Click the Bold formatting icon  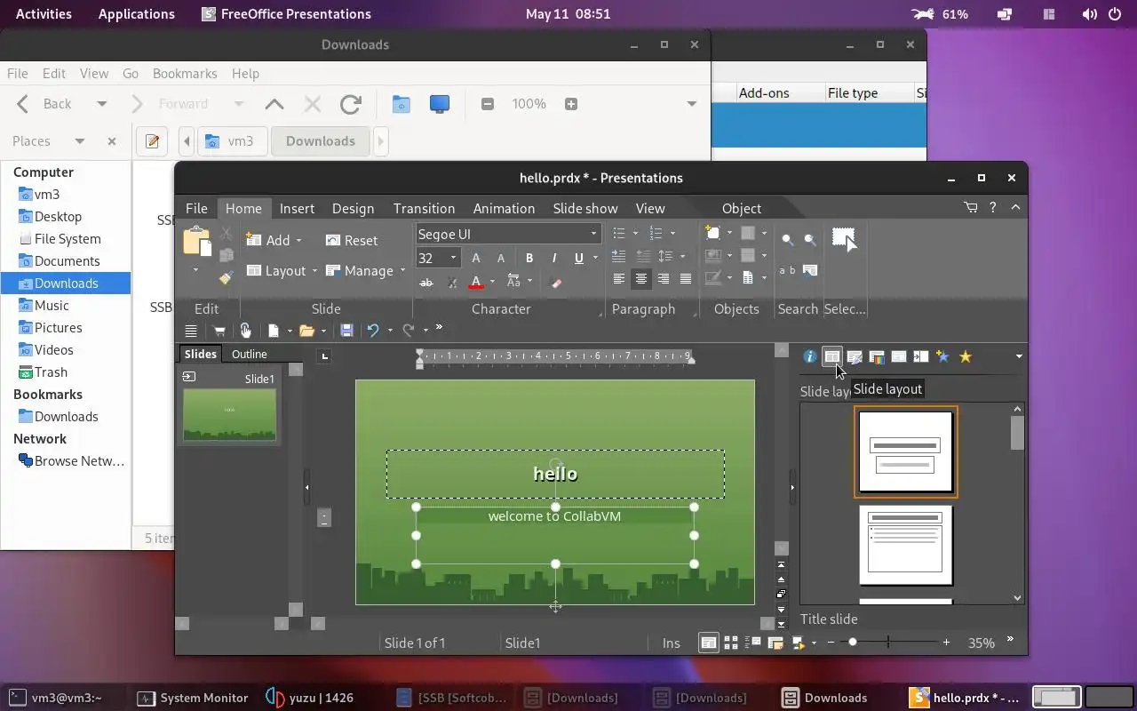pos(529,258)
